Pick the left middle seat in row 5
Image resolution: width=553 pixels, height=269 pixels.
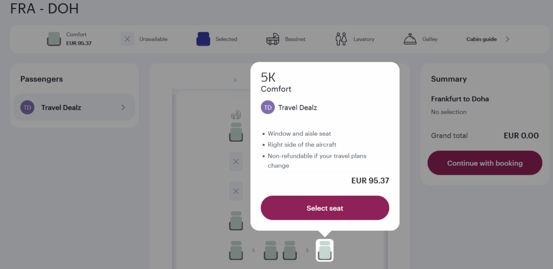(x=271, y=250)
